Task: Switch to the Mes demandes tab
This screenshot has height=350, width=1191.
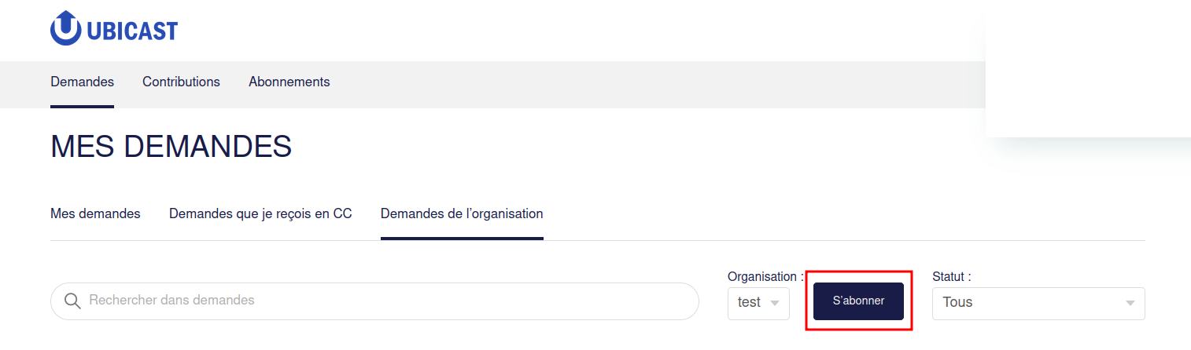Action: (x=95, y=213)
